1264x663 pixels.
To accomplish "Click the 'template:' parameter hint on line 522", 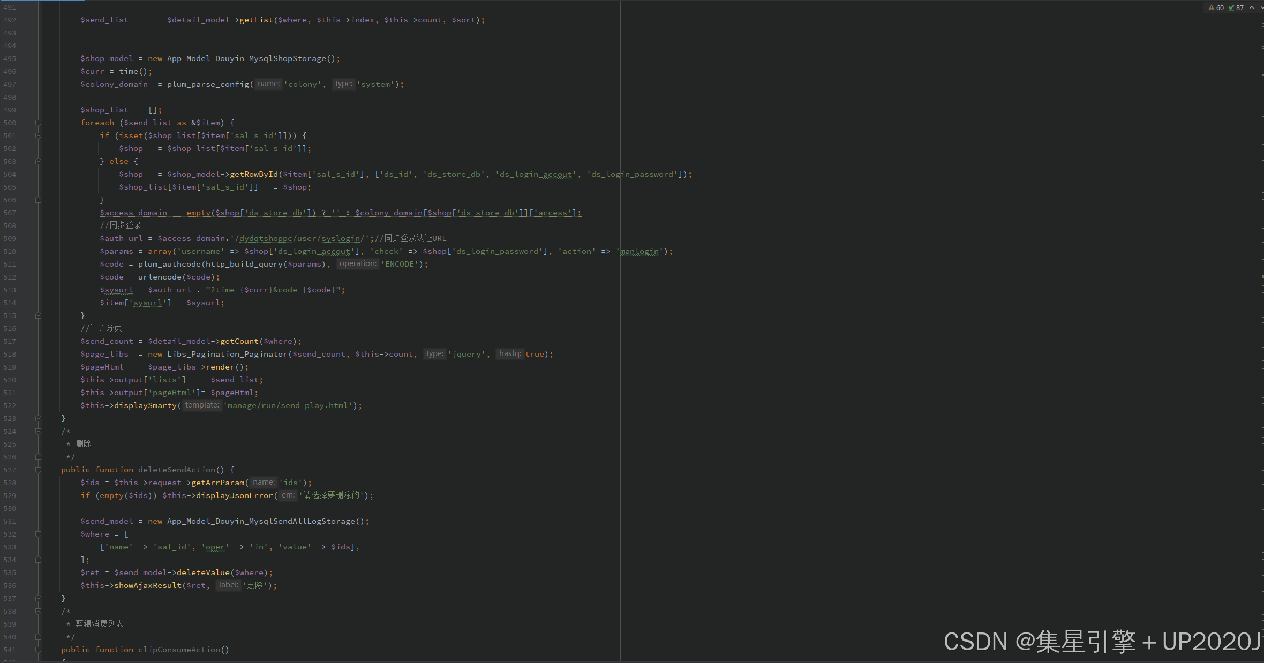I will [x=202, y=405].
